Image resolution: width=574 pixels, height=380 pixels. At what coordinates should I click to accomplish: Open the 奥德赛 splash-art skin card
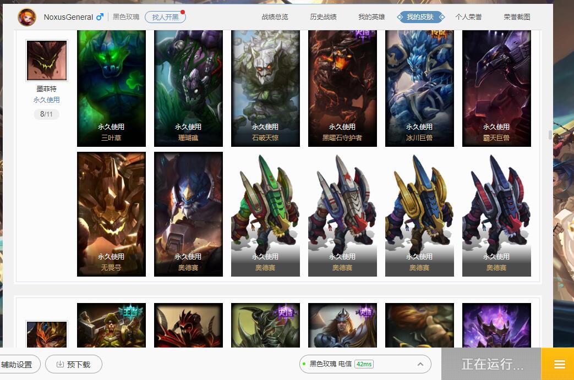point(188,214)
